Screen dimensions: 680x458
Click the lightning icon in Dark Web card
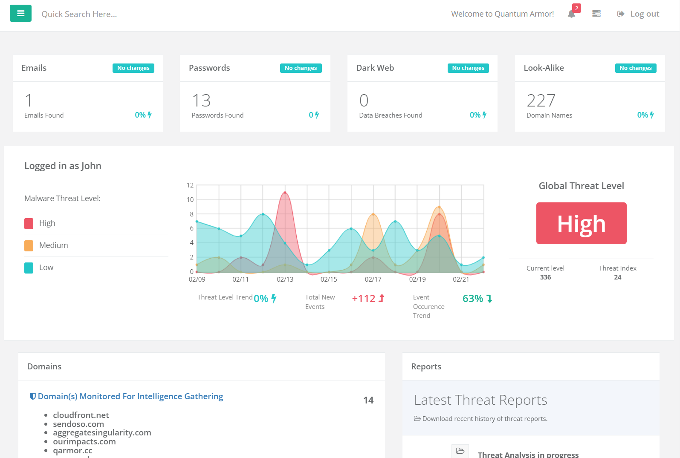coord(484,115)
